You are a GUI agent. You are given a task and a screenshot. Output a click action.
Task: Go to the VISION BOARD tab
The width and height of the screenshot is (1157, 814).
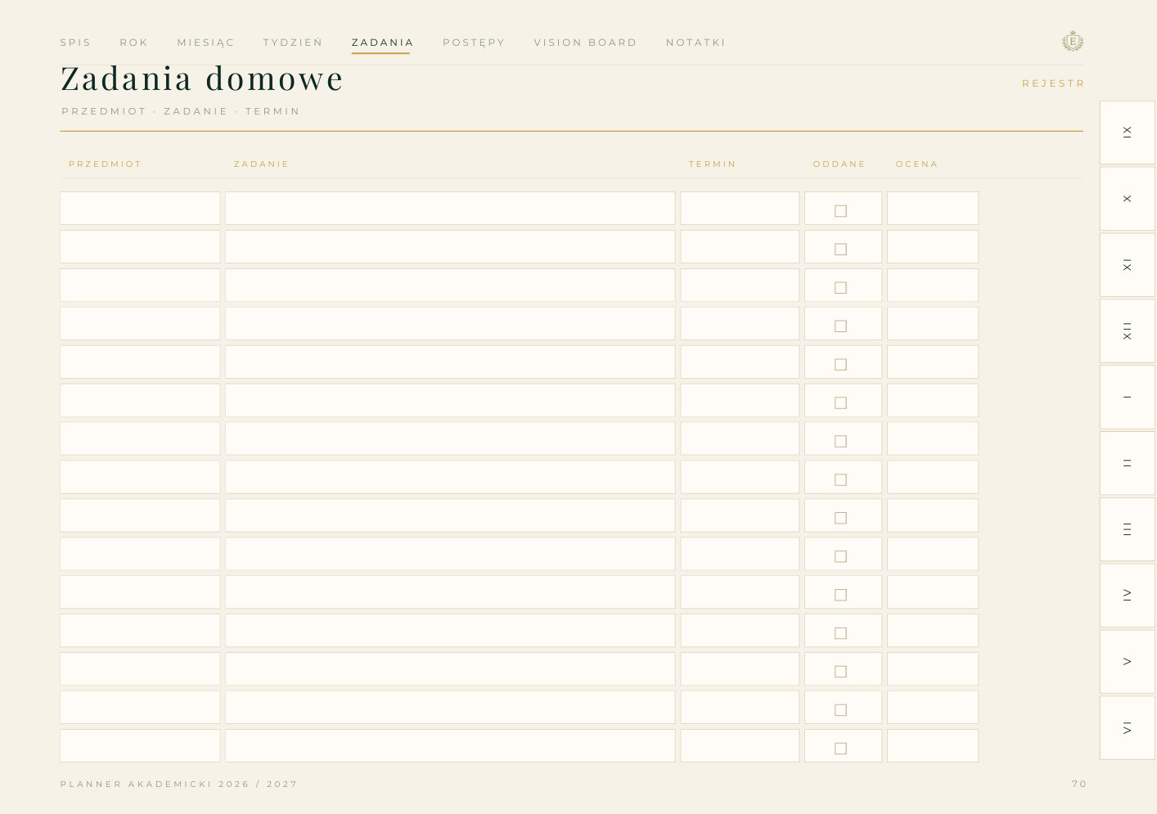click(585, 43)
